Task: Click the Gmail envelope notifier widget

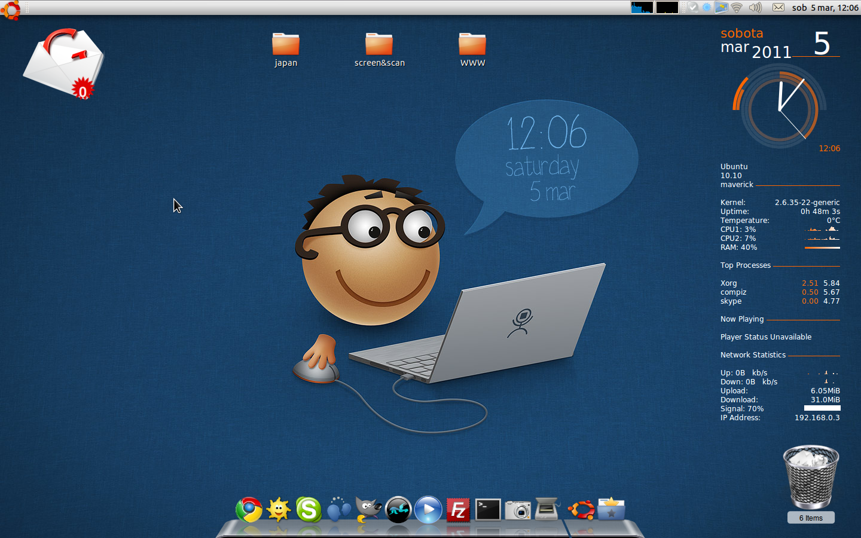Action: click(x=63, y=63)
